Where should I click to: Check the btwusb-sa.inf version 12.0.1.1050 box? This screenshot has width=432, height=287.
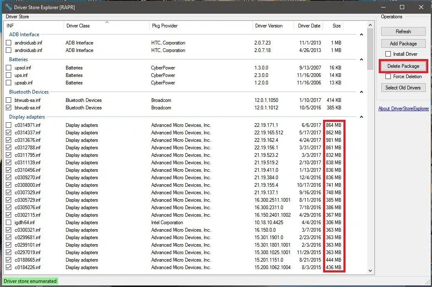click(9, 100)
